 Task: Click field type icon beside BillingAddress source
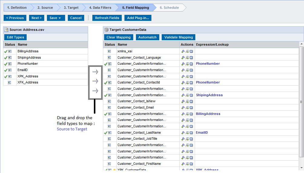10,51
